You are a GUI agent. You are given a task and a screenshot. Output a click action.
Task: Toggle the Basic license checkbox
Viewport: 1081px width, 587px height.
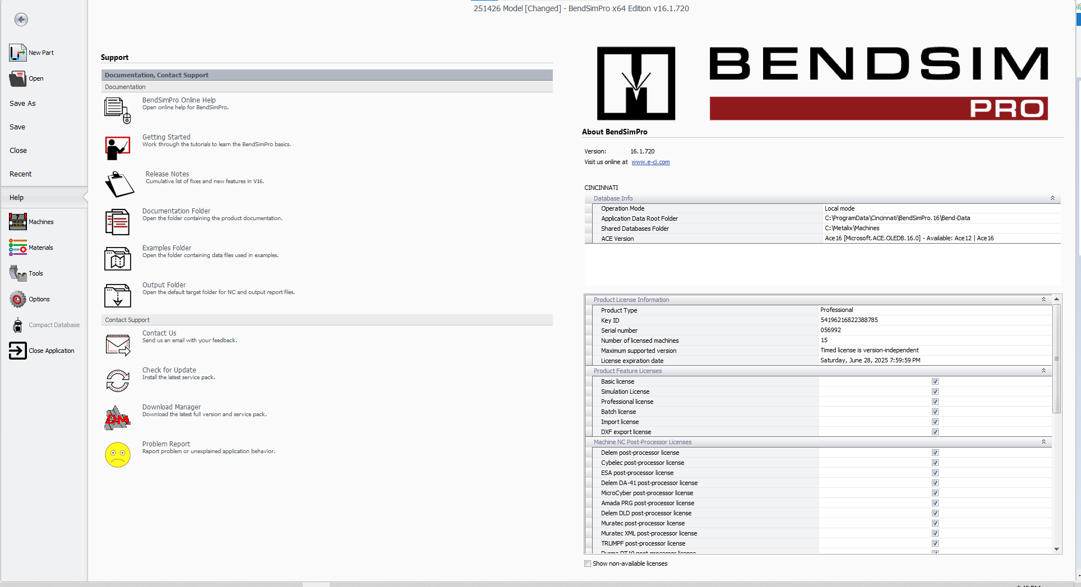[x=935, y=381]
